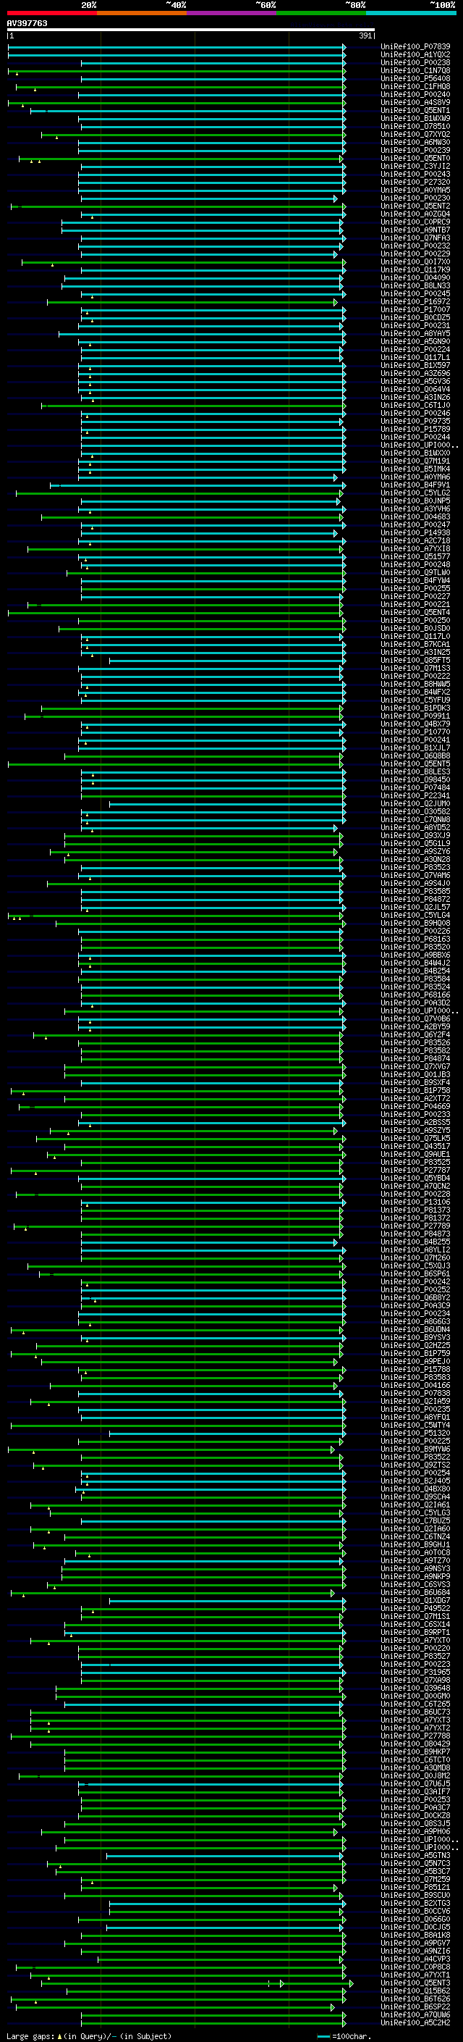Click the UniRef100_A9NTB7 label
This screenshot has width=463, height=2042.
click(x=415, y=230)
